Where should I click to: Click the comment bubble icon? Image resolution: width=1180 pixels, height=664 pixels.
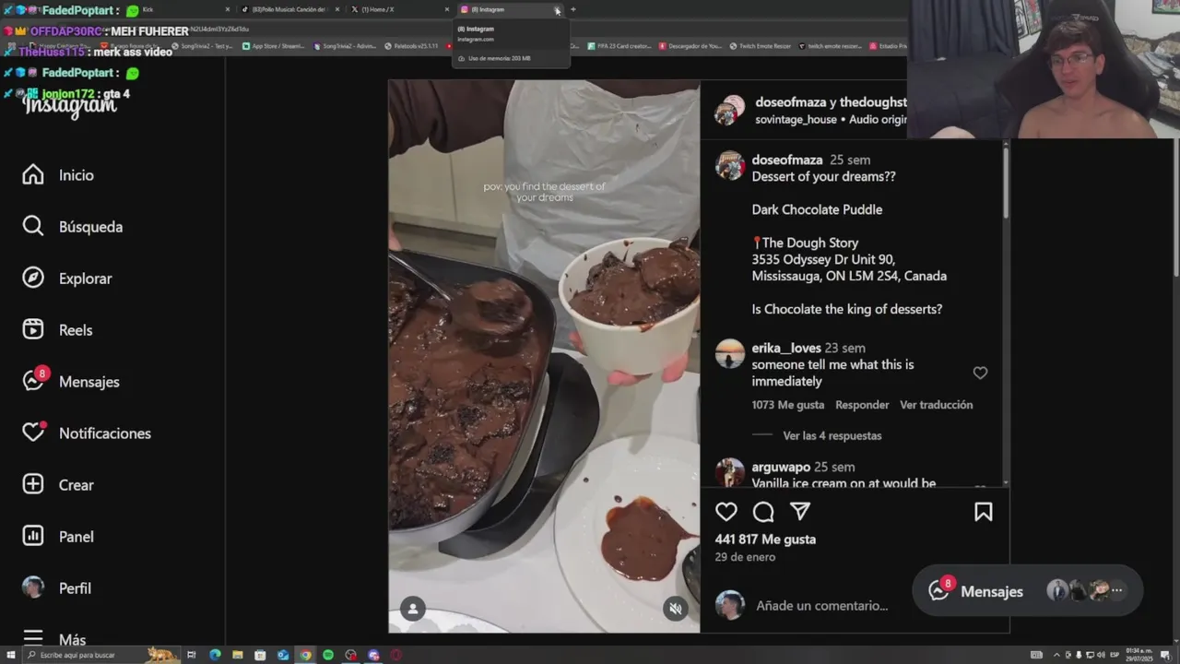point(763,512)
